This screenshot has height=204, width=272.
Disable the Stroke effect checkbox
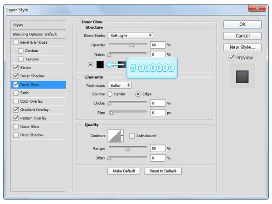point(16,68)
